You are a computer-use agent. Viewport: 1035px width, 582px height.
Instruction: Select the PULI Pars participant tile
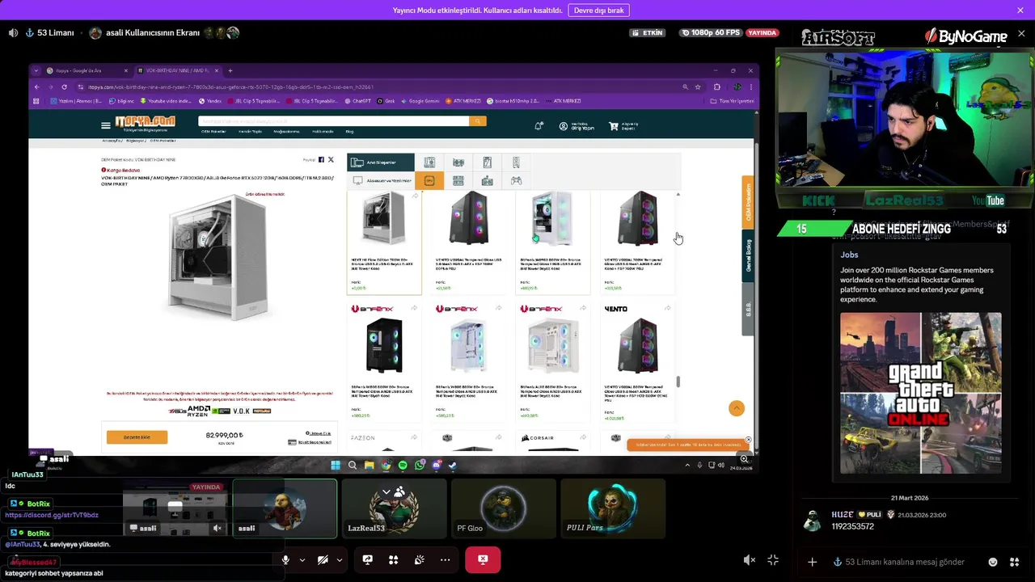click(613, 508)
